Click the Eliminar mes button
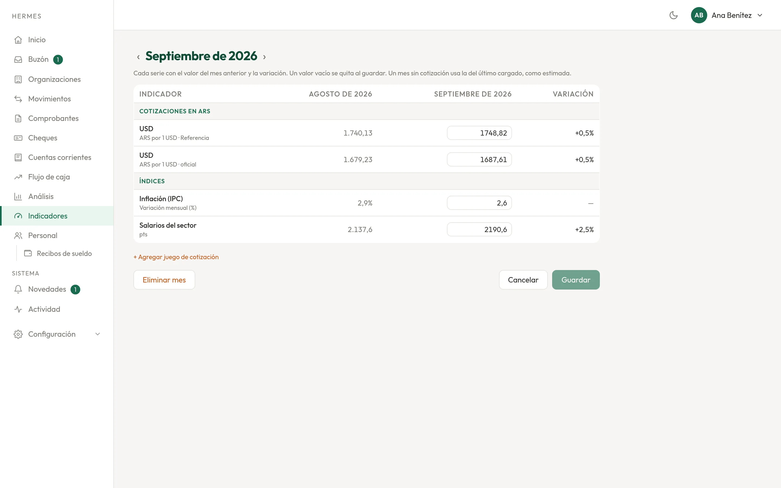 pyautogui.click(x=164, y=280)
